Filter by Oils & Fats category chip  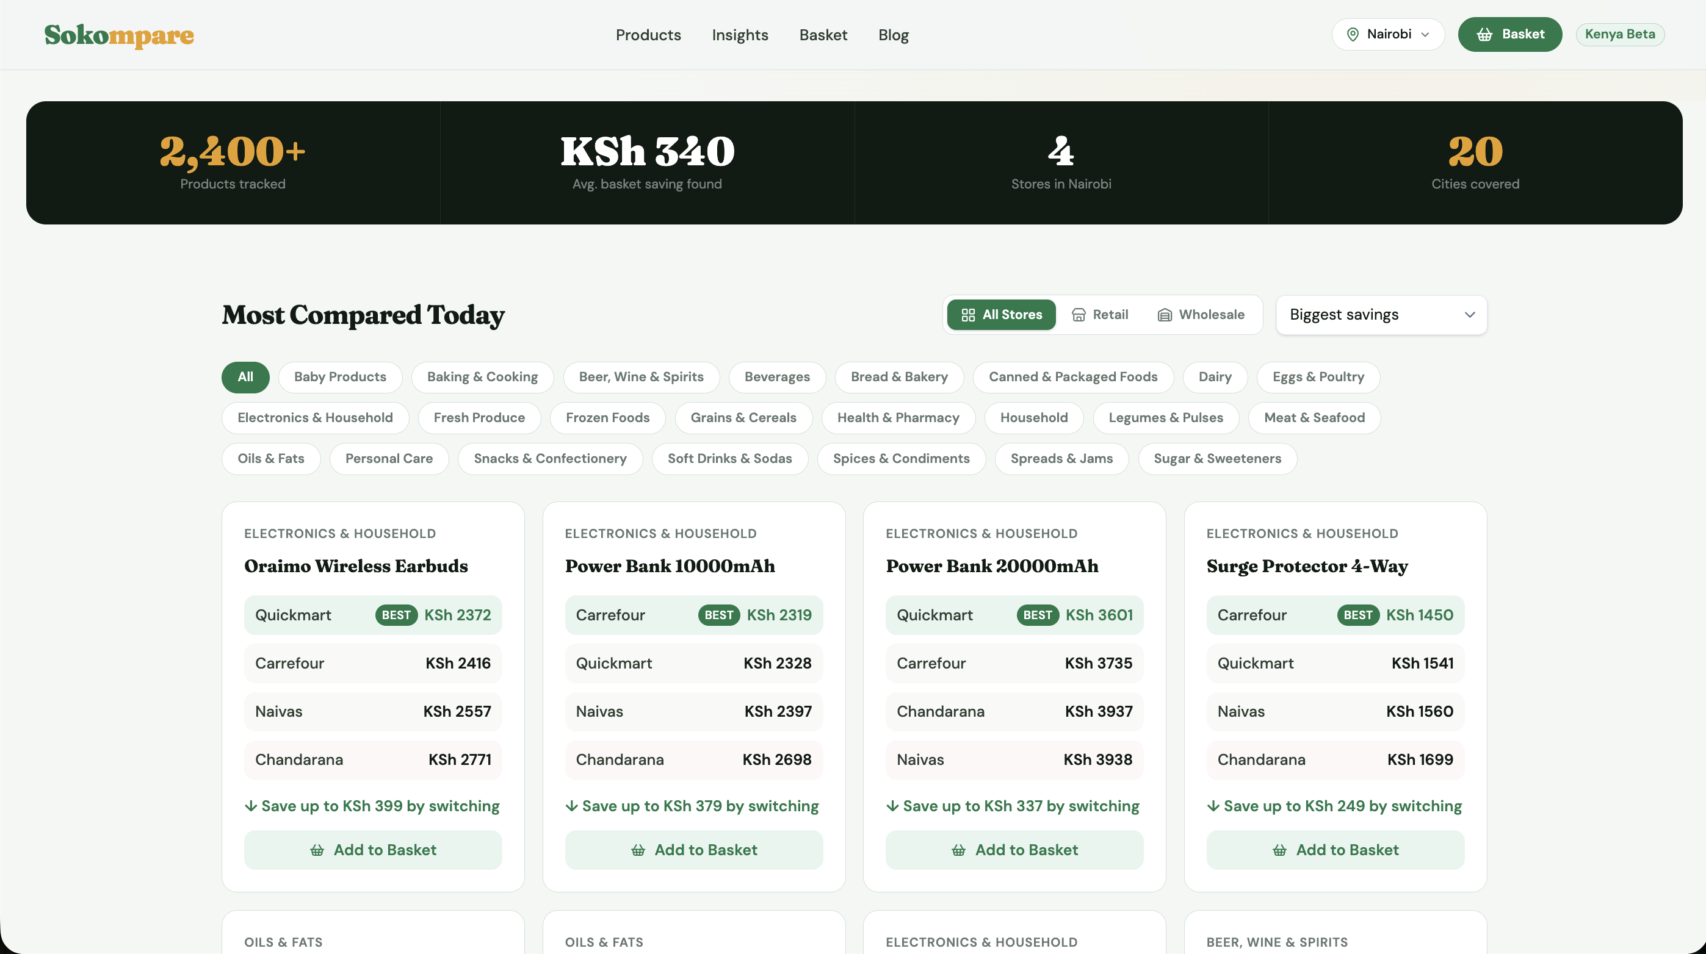(271, 459)
